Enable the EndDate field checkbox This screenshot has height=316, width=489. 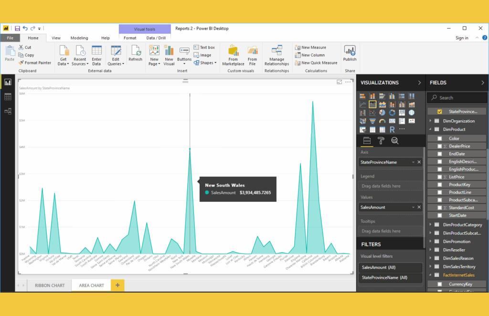[x=440, y=154]
